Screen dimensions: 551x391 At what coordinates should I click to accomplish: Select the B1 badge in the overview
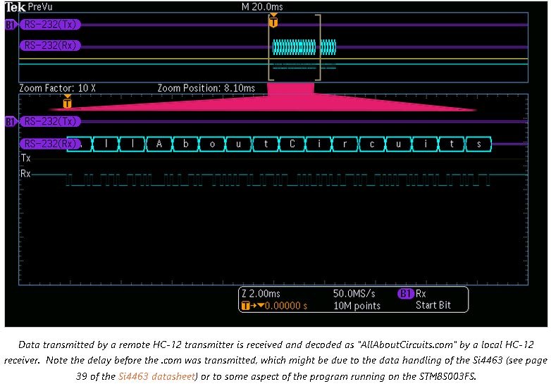click(x=11, y=25)
